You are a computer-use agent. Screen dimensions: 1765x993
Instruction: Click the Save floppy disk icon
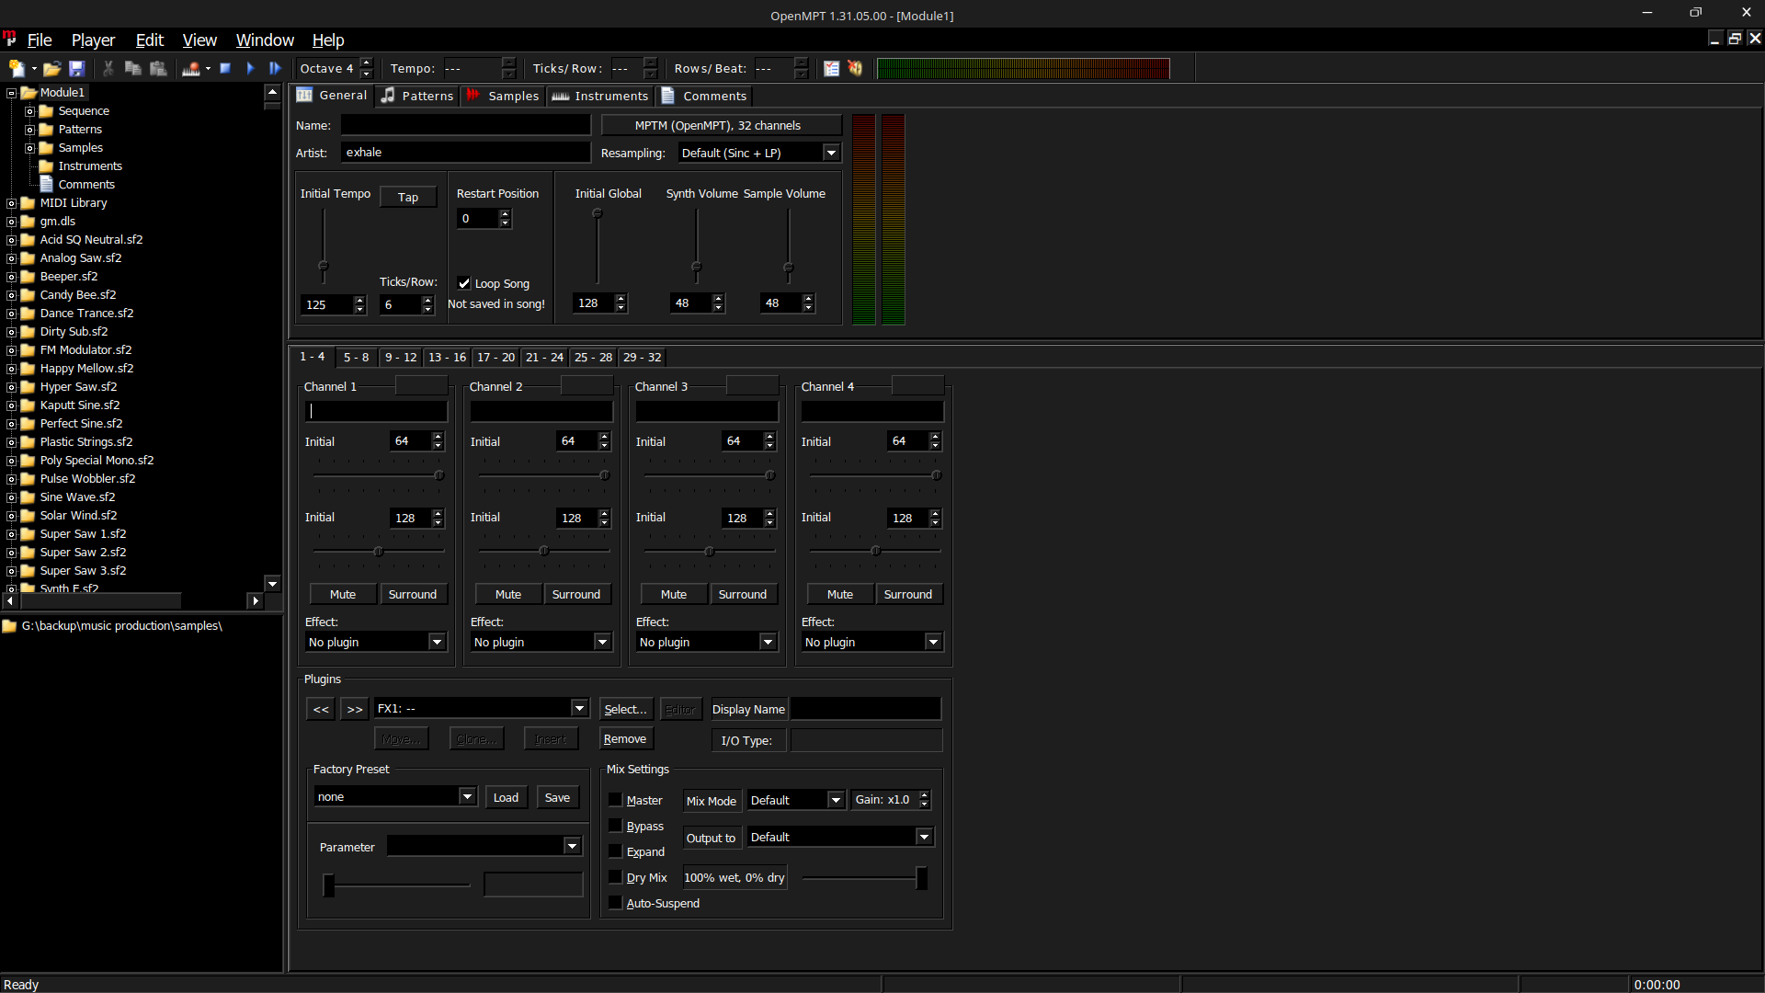pos(77,68)
